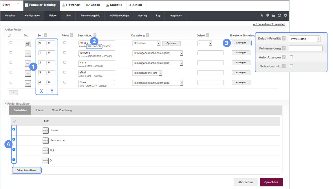The width and height of the screenshot is (333, 189).
Task: Click the open padlock icon
Action: 274,16
